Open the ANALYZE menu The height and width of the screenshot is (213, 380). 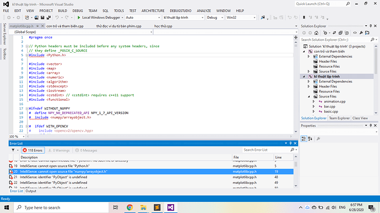coord(204,10)
